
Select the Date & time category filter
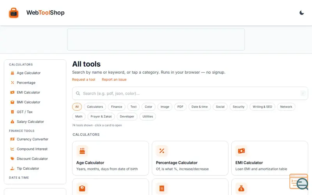click(200, 106)
